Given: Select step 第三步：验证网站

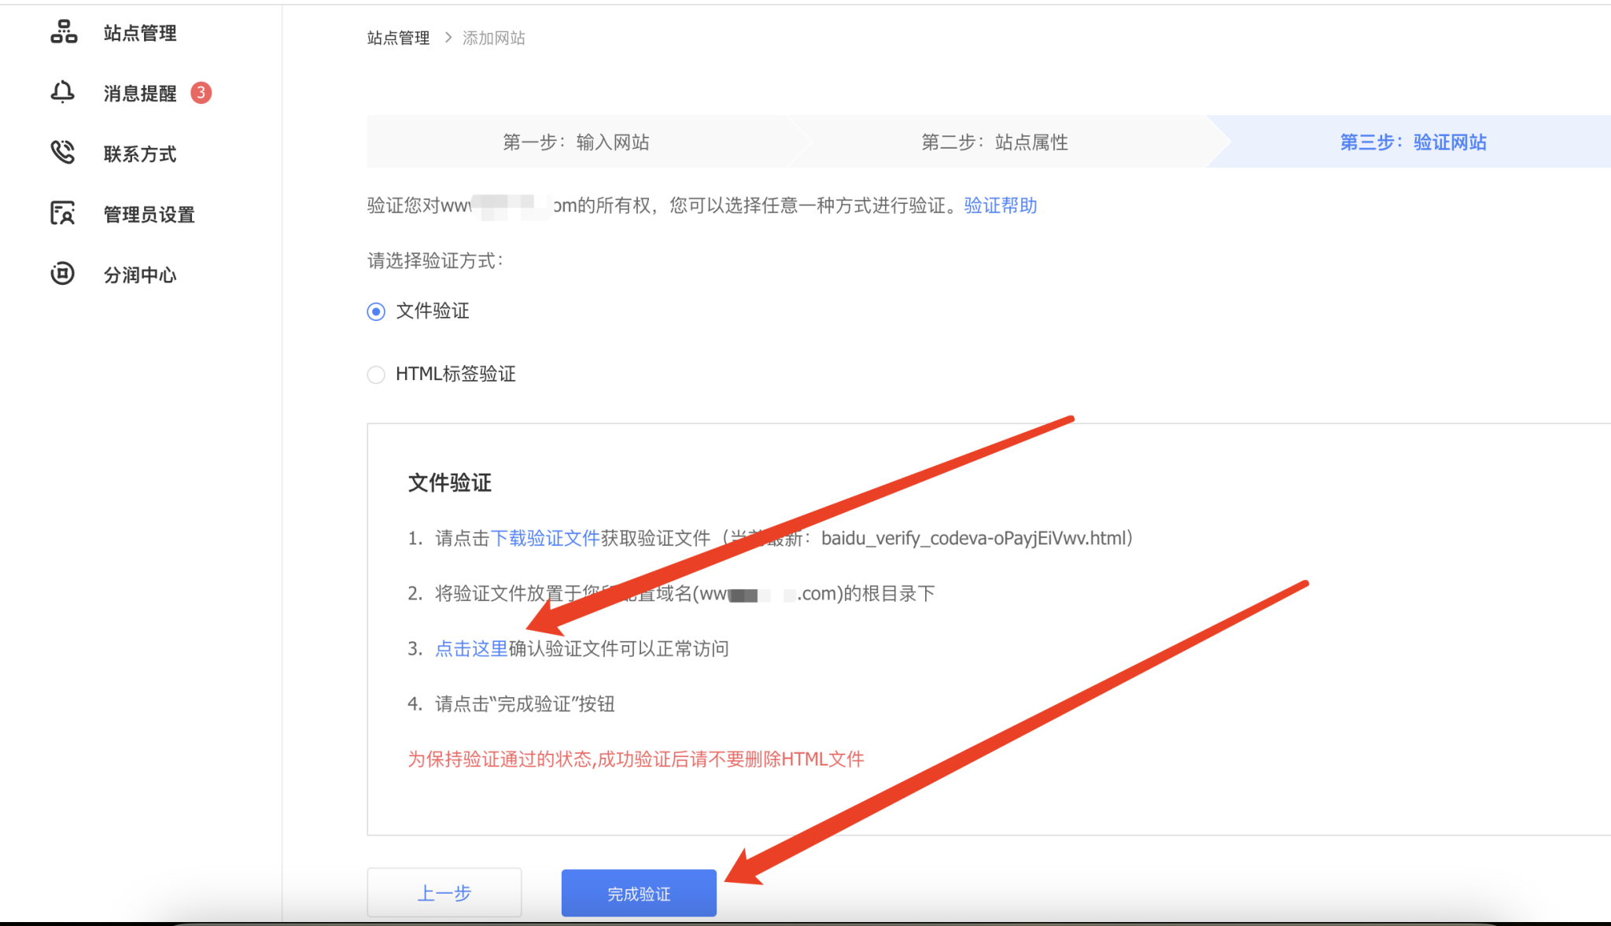Looking at the screenshot, I should point(1413,142).
